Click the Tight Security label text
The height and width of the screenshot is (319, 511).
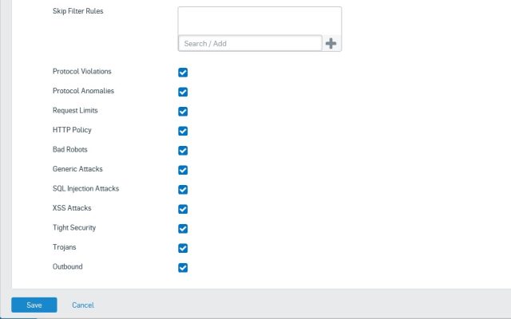(73, 227)
